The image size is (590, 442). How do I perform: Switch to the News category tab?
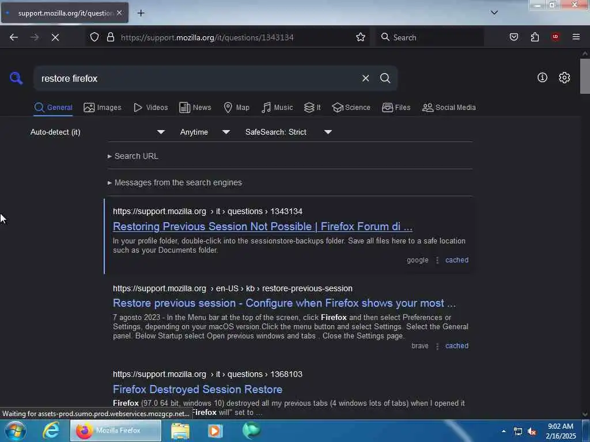point(195,108)
